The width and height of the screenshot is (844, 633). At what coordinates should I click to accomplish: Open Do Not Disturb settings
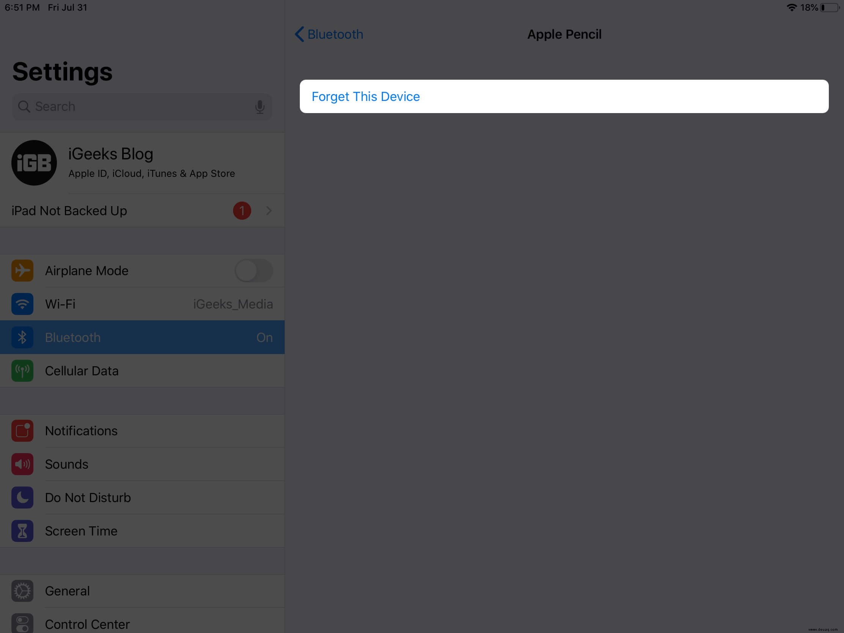point(142,498)
